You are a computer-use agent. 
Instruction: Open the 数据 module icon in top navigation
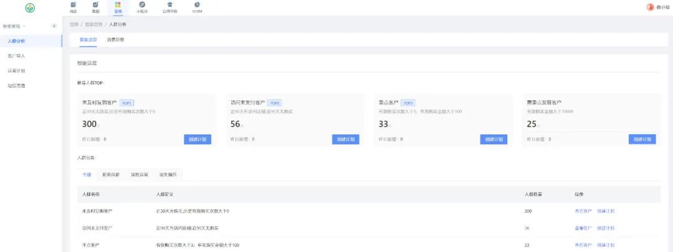click(x=95, y=6)
